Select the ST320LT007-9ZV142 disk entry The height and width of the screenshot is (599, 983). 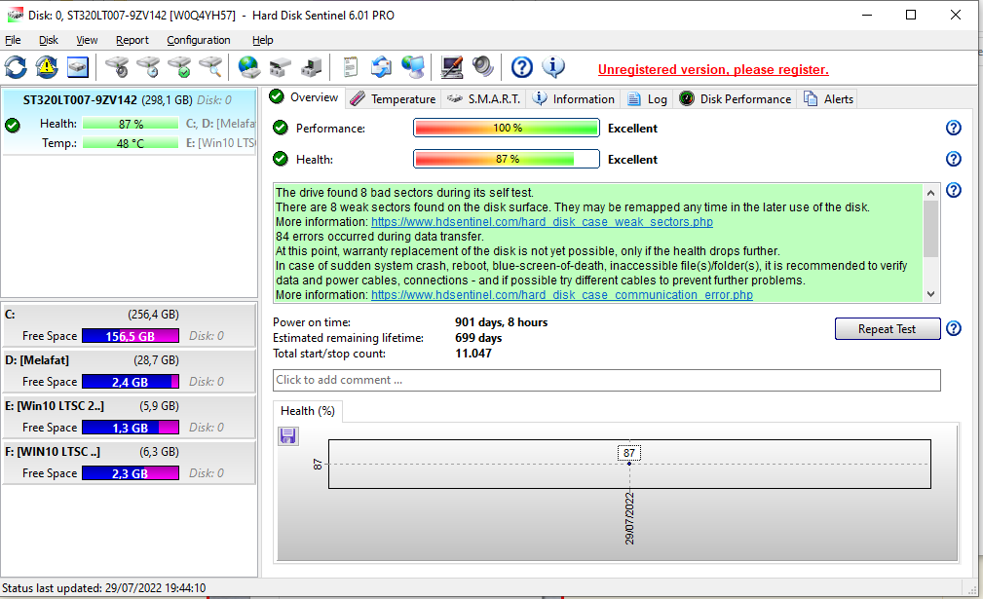point(130,121)
